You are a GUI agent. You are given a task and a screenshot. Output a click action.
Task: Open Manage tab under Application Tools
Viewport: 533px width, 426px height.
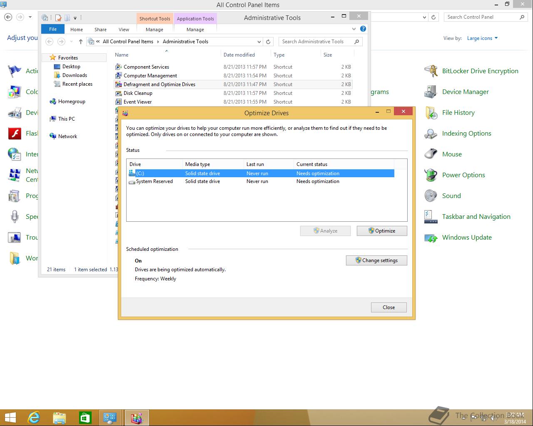pos(195,30)
